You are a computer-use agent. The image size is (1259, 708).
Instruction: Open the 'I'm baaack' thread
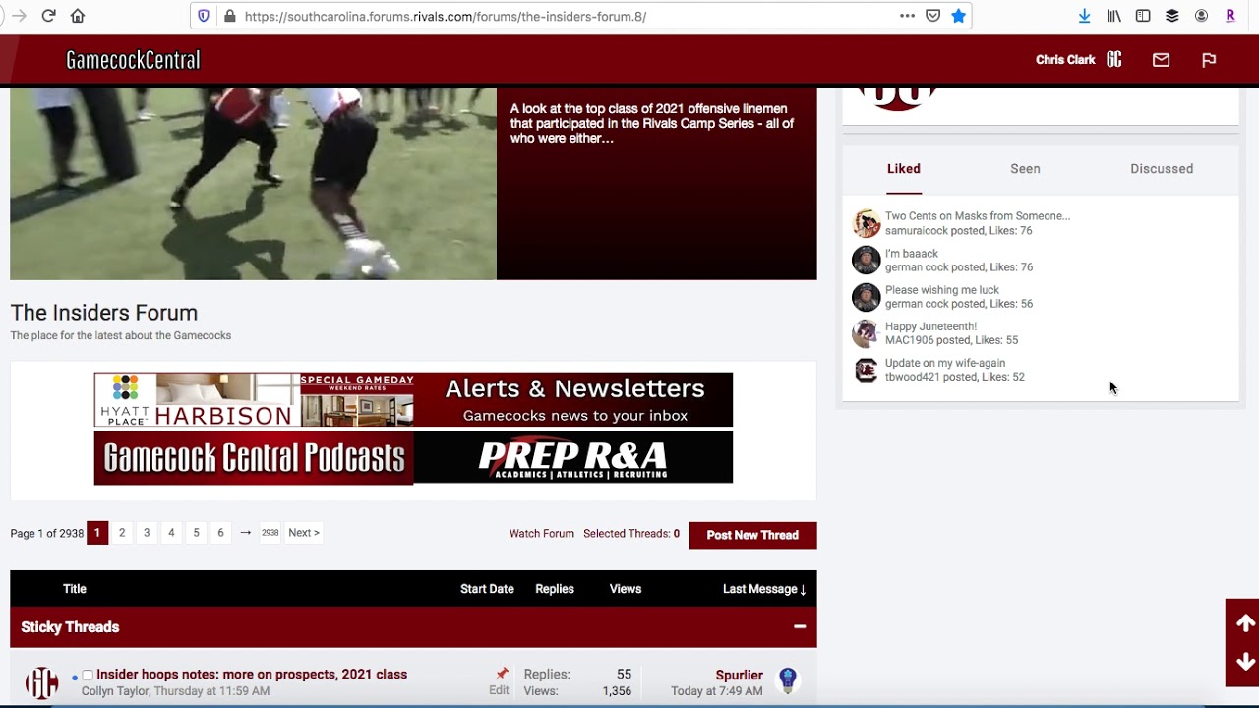pos(912,254)
